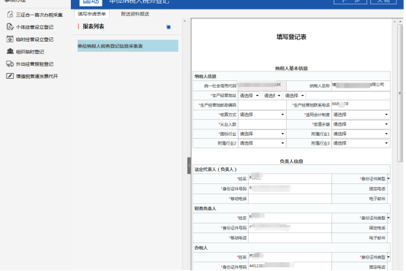Viewport: 406px width, 271px height.
Task: Expand the 适用会计制度 dropdown
Action: 361,115
